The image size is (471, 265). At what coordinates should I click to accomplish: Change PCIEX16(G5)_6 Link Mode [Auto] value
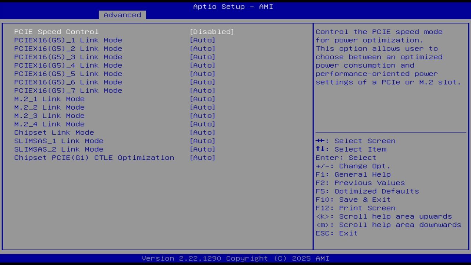(x=202, y=82)
